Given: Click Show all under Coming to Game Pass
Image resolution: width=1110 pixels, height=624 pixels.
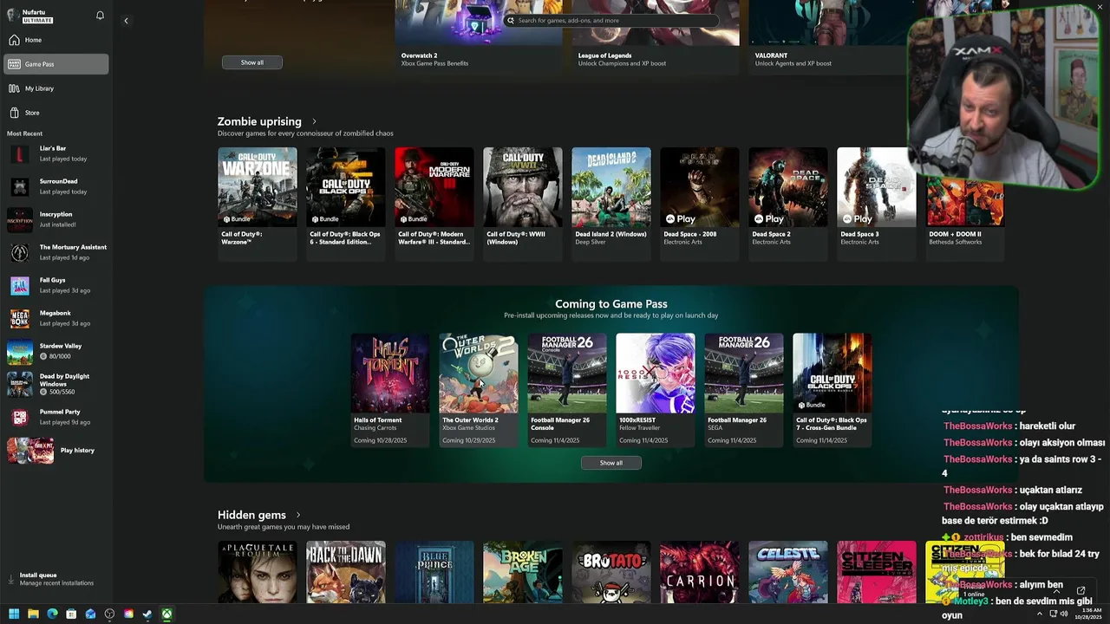Looking at the screenshot, I should point(611,463).
